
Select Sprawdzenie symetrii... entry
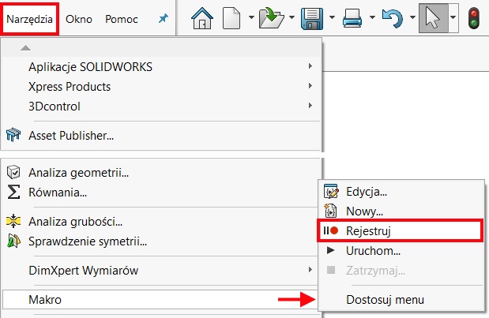pos(161,241)
